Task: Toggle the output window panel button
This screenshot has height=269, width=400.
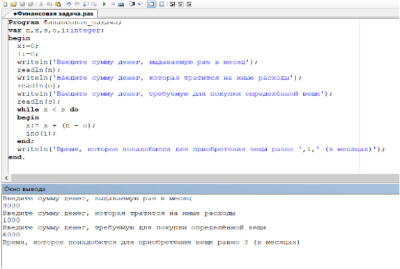Action: (x=151, y=4)
